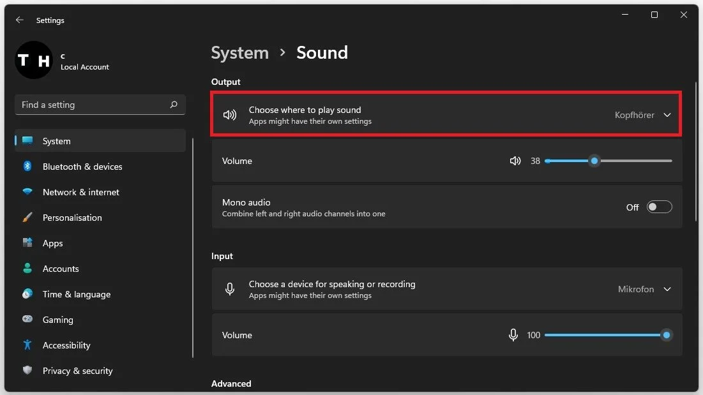Click the Personalisation paintbrush icon
Image resolution: width=703 pixels, height=395 pixels.
click(x=27, y=218)
